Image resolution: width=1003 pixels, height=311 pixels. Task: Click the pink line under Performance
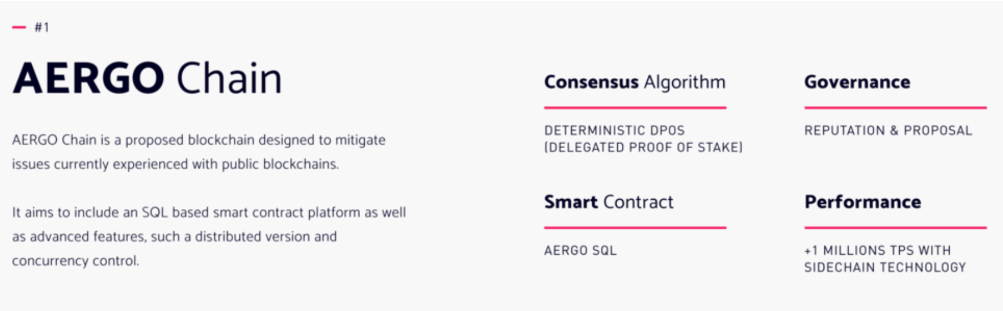[895, 228]
